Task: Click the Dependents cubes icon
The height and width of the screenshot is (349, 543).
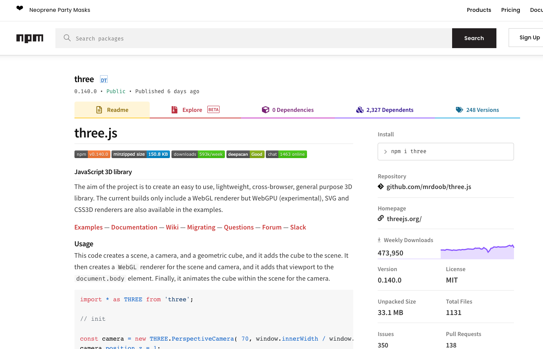Action: coord(360,110)
